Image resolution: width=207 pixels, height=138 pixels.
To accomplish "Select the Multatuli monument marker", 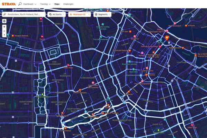I will click(142, 53).
